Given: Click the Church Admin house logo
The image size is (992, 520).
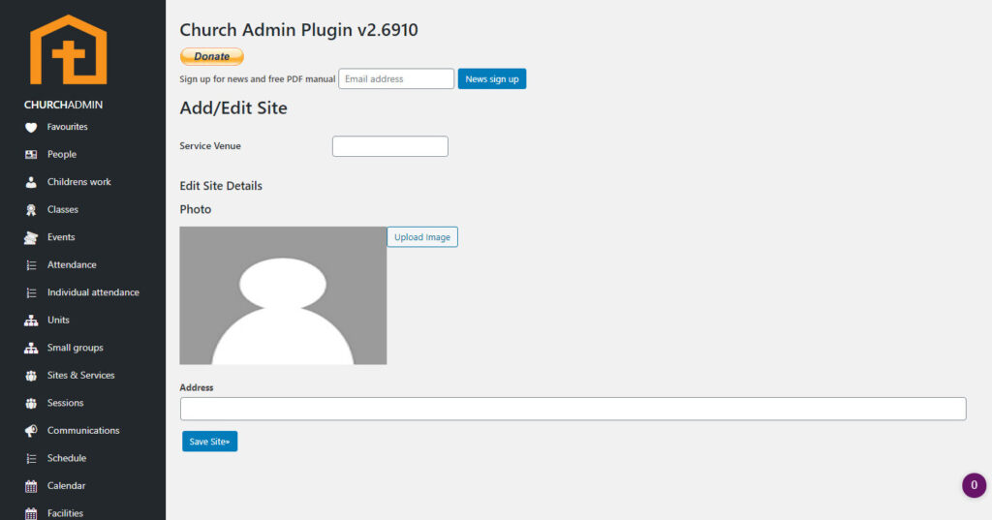Looking at the screenshot, I should click(68, 49).
